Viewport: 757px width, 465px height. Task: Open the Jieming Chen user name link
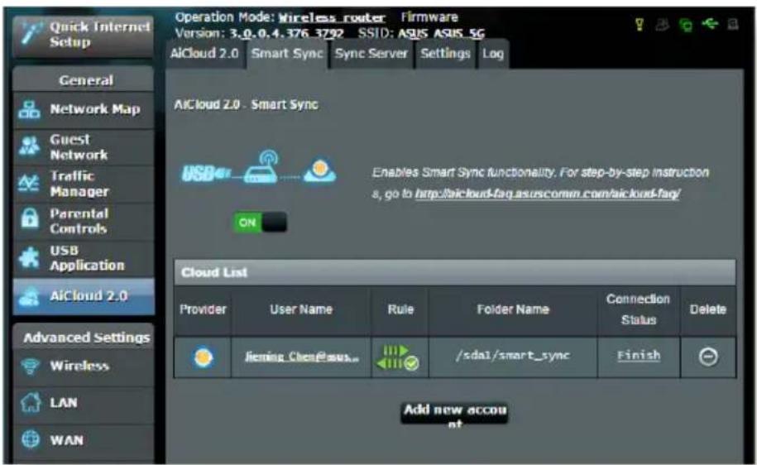pos(302,357)
